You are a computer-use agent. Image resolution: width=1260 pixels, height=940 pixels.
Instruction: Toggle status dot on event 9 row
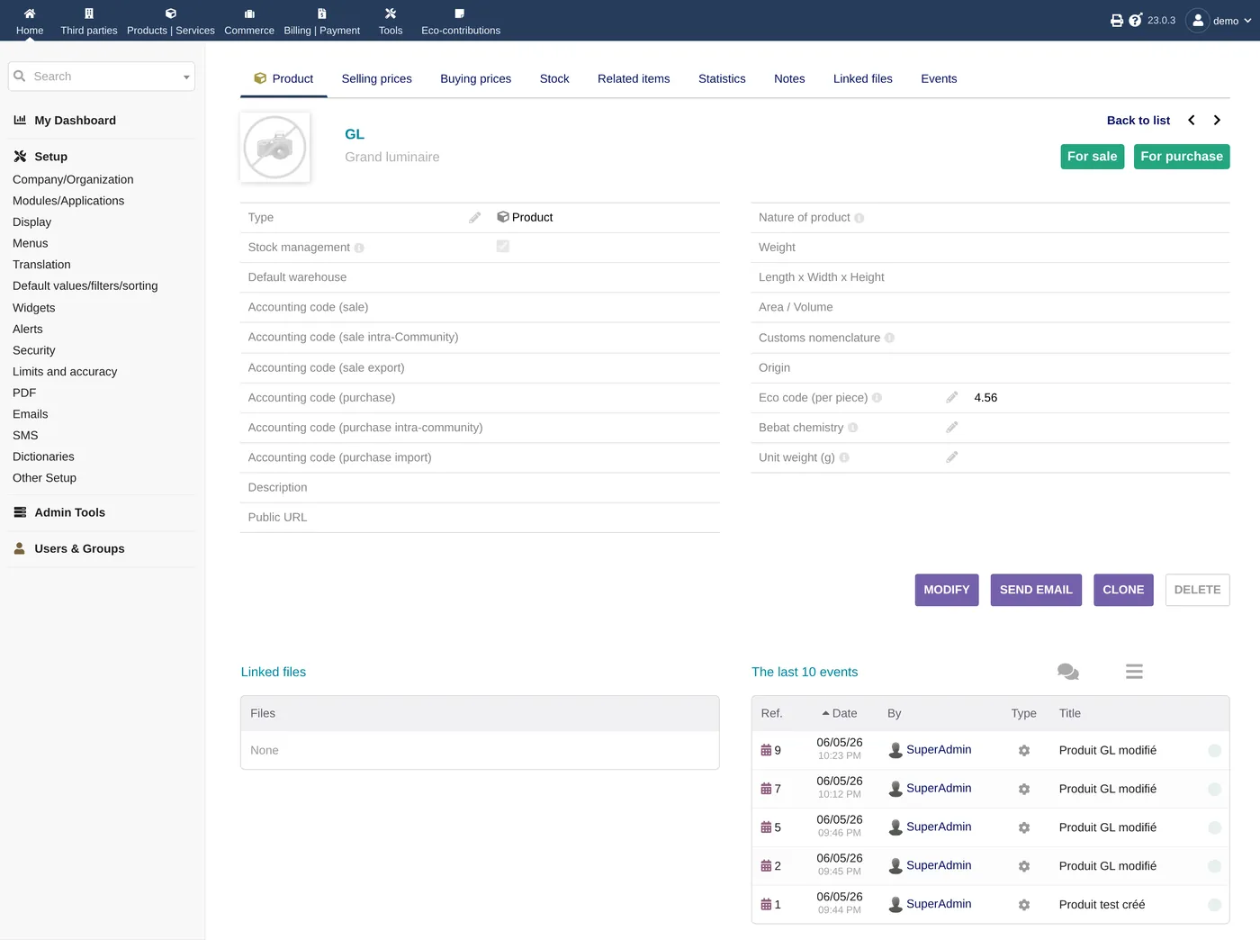pos(1214,750)
